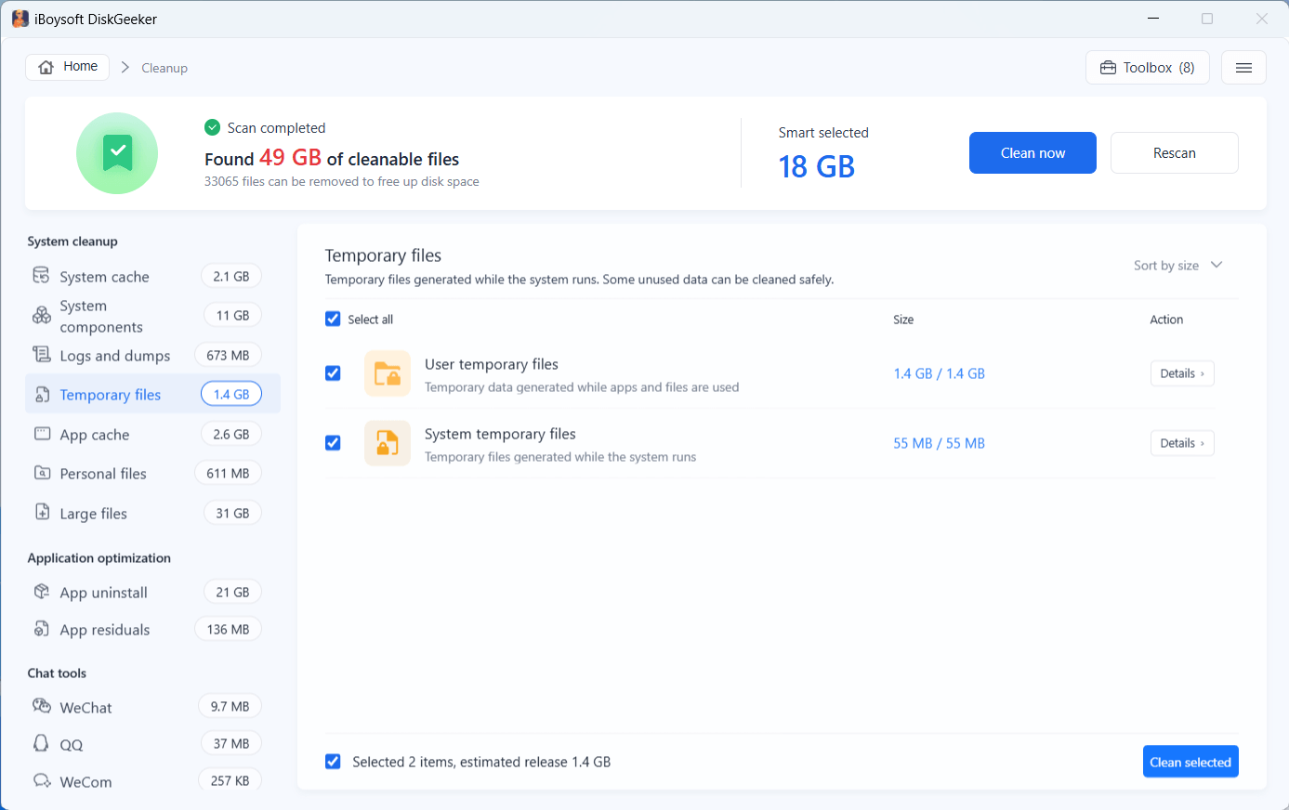The width and height of the screenshot is (1289, 810).
Task: Click the WeCom icon
Action: [x=42, y=780]
